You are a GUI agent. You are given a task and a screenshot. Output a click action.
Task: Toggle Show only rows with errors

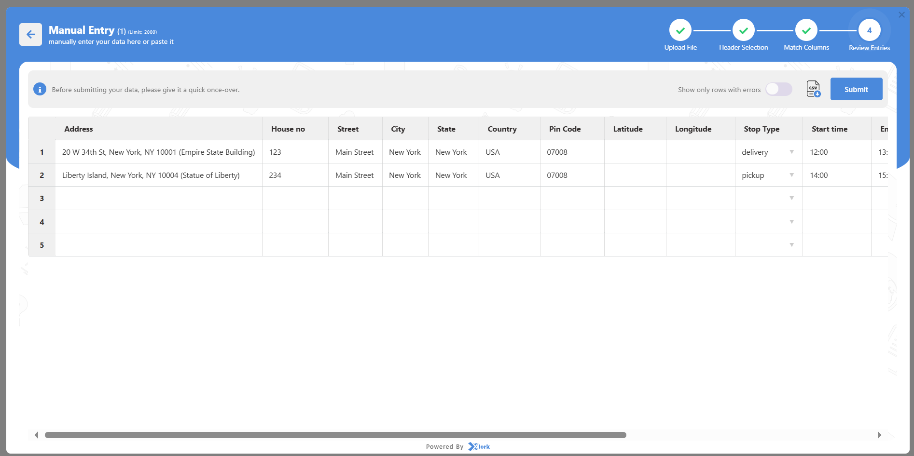coord(778,89)
